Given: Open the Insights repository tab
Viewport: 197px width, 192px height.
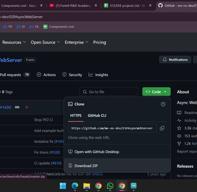Looking at the screenshot, I should [98, 75].
